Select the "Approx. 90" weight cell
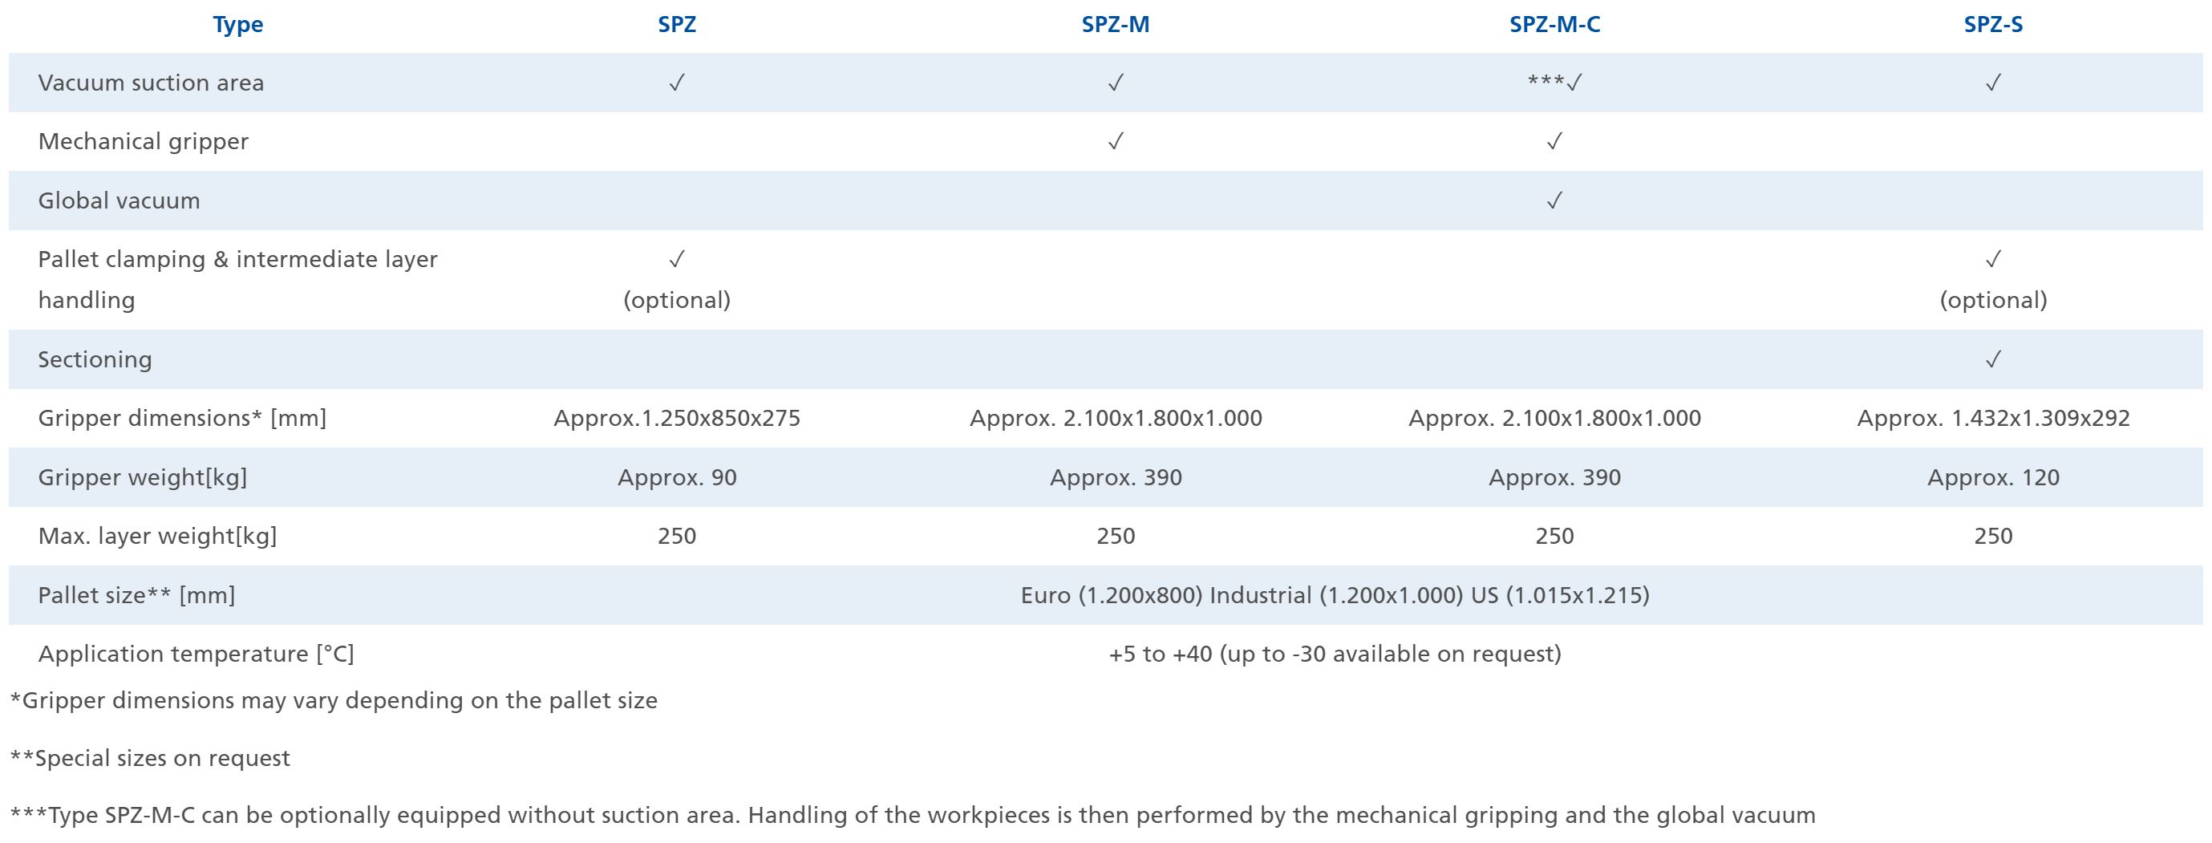 677,477
